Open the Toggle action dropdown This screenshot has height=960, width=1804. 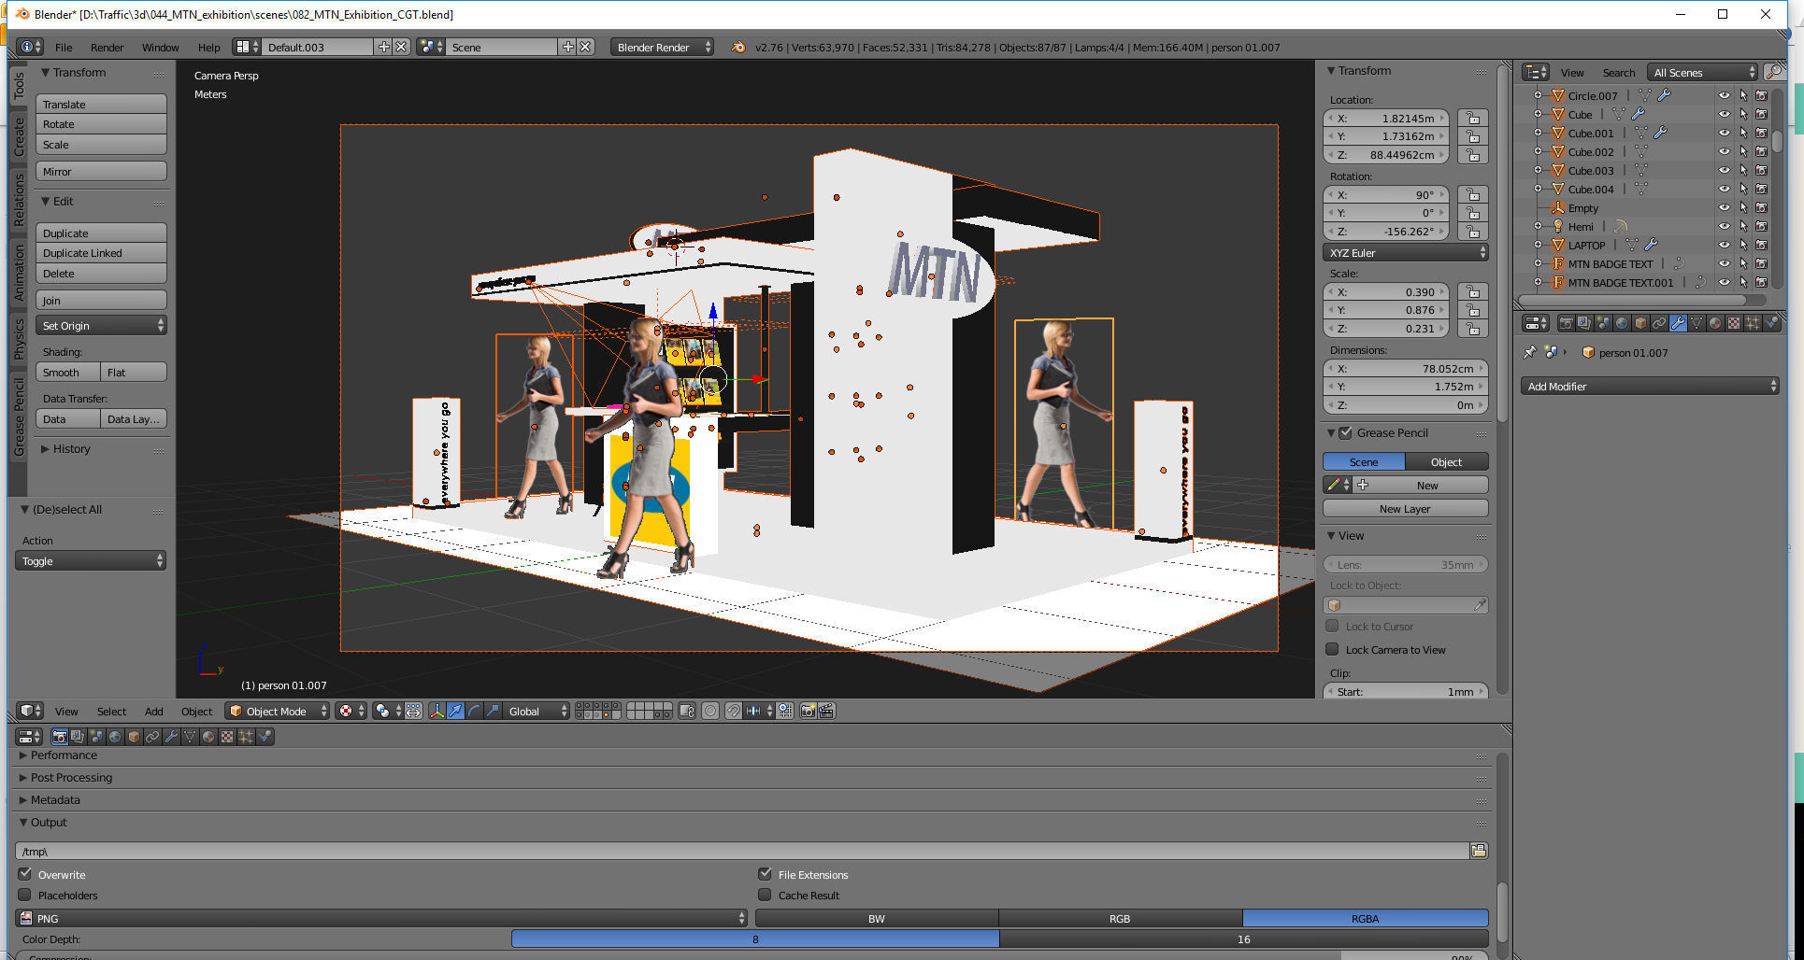tap(91, 560)
